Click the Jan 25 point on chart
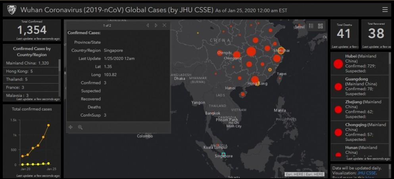Viewport: 394px width, 179px height. 48,125
